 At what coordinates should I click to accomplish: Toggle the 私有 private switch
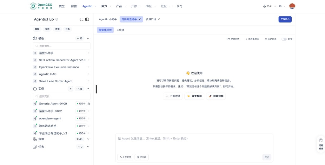point(284,39)
